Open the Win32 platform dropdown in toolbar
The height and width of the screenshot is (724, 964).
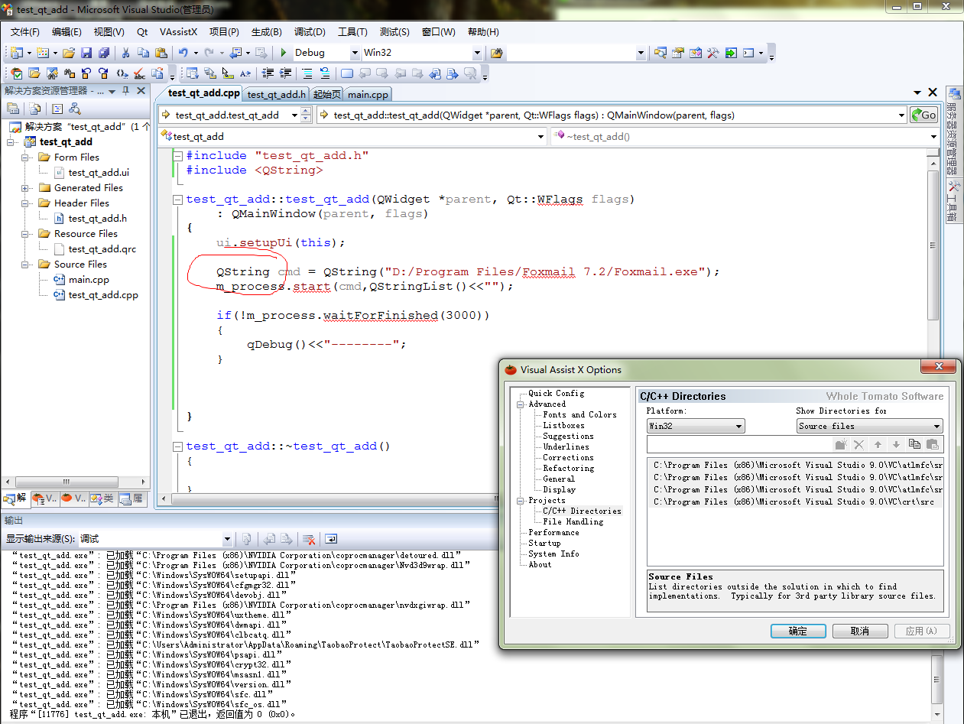tap(477, 53)
